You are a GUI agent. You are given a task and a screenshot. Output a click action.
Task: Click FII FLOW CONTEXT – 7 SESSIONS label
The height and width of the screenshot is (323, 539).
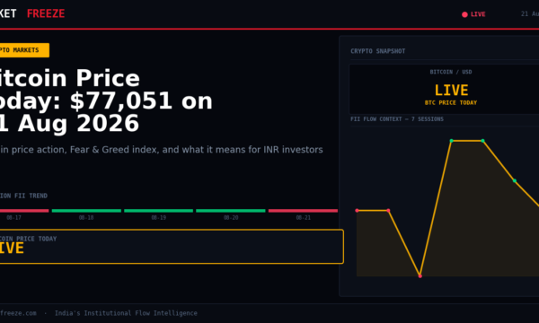(x=397, y=119)
